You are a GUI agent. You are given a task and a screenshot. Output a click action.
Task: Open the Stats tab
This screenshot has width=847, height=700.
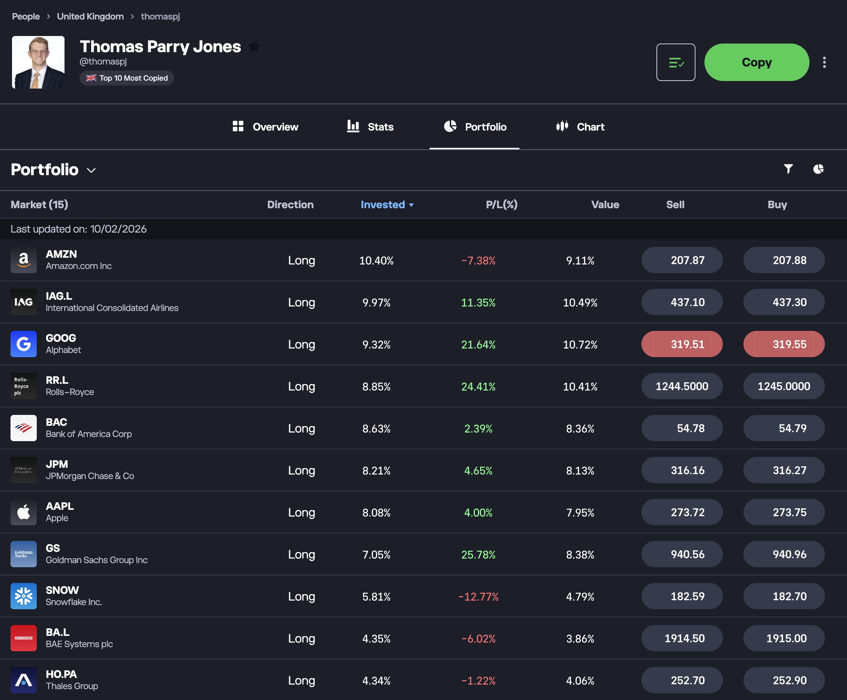coord(370,127)
